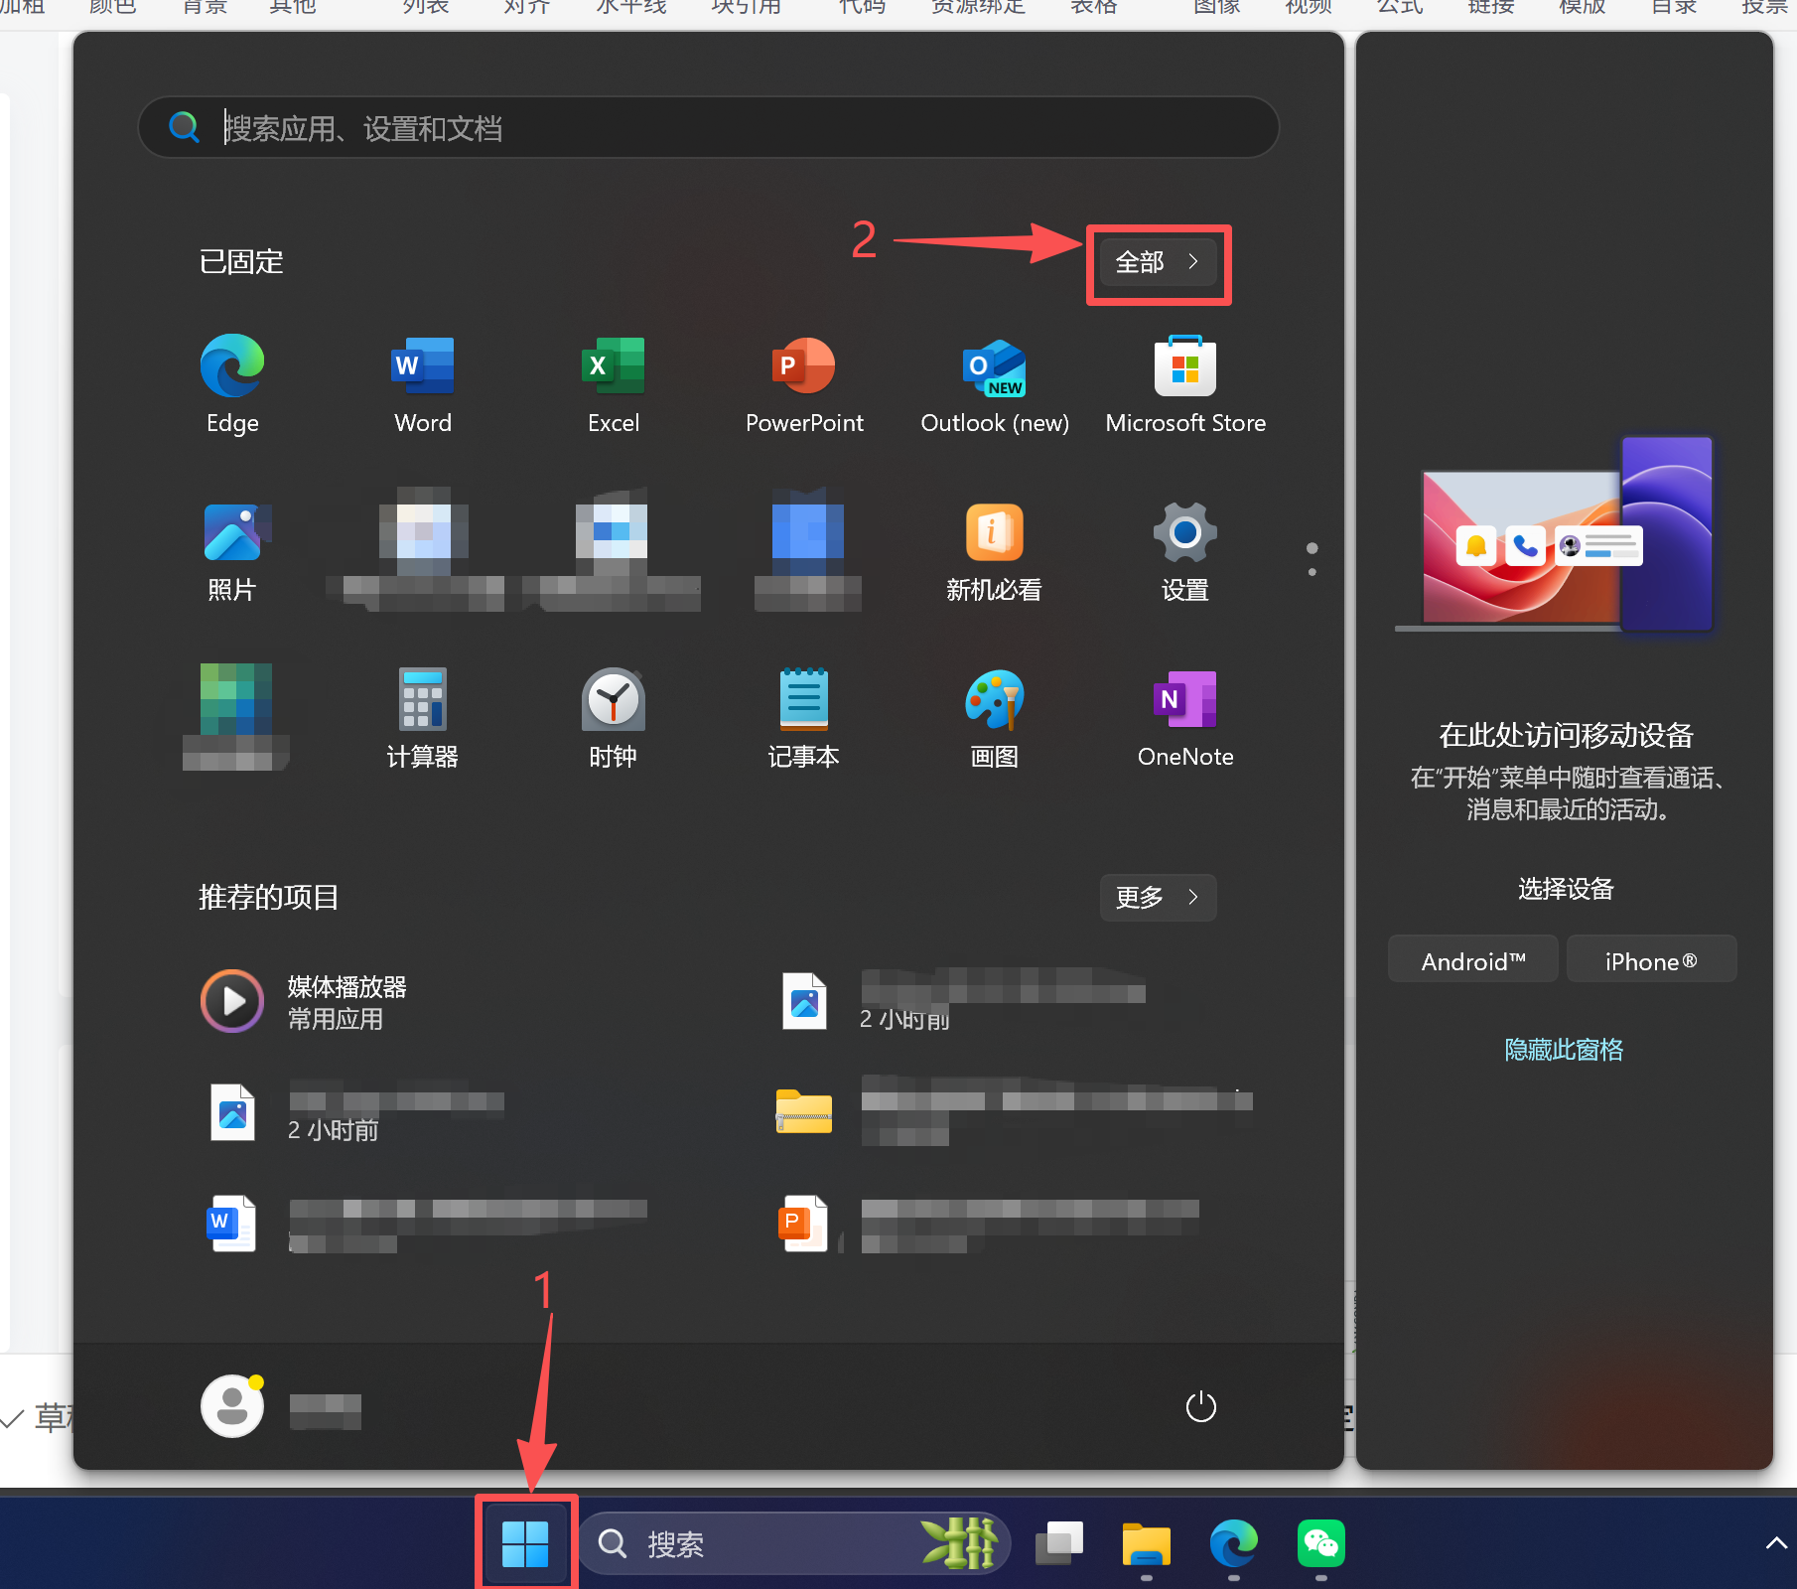Viewport: 1797px width, 1589px height.
Task: Open Excel in the pinned section
Action: coord(614,384)
